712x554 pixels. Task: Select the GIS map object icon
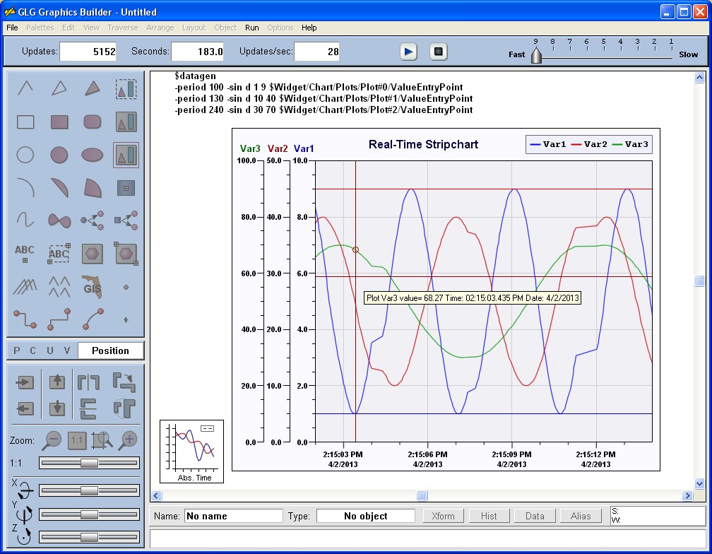tap(93, 286)
